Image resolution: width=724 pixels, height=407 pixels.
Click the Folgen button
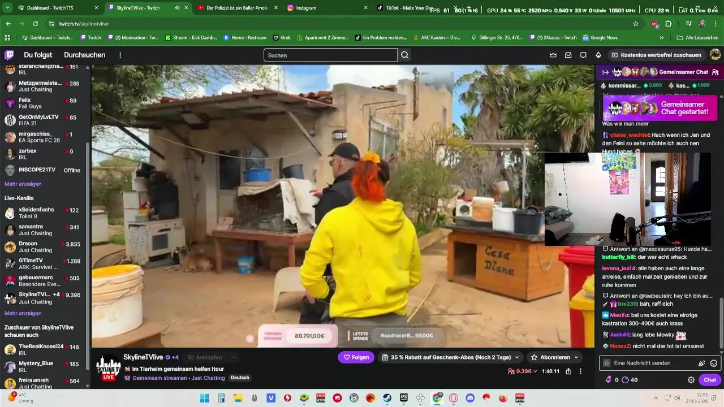pos(356,357)
